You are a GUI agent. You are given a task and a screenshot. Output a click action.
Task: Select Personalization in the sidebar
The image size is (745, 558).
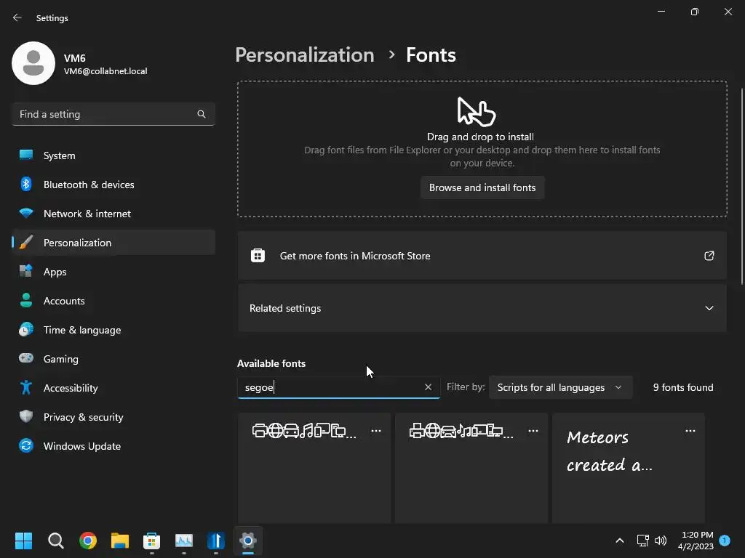[113, 243]
